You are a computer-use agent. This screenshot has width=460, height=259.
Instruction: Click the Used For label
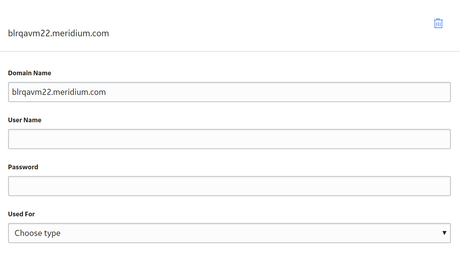click(x=21, y=214)
